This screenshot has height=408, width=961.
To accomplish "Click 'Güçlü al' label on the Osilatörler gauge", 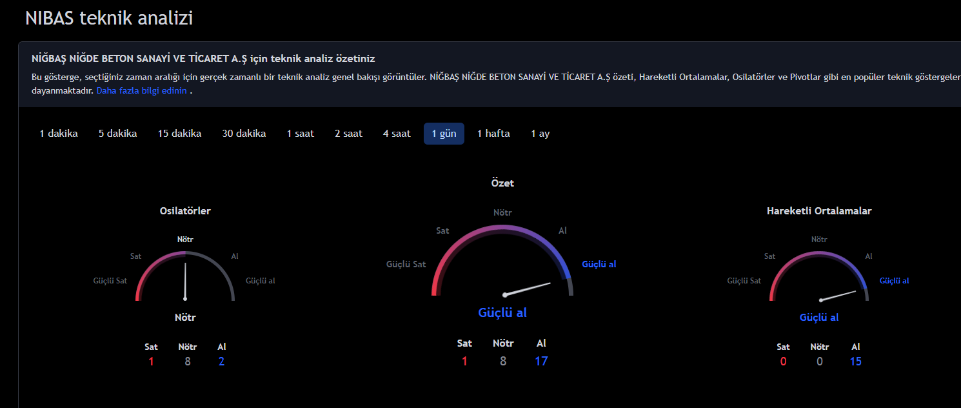I will click(261, 281).
